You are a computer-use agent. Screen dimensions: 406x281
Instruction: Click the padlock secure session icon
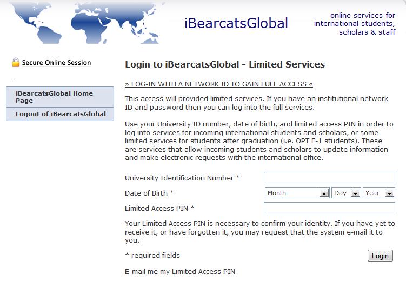16,62
